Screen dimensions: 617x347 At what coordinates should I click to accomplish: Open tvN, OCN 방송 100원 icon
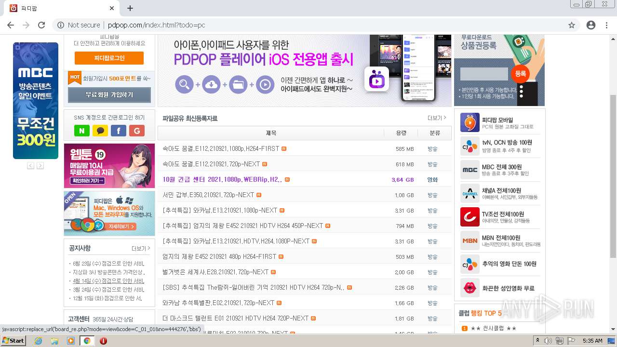(x=470, y=146)
